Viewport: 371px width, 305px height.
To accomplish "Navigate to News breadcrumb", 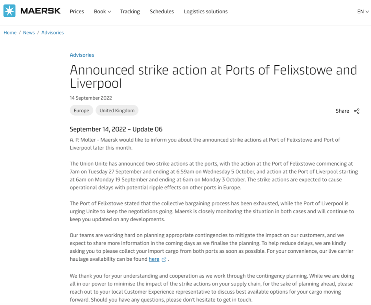I will 29,33.
